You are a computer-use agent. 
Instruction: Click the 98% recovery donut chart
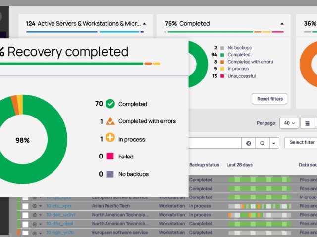(x=23, y=139)
